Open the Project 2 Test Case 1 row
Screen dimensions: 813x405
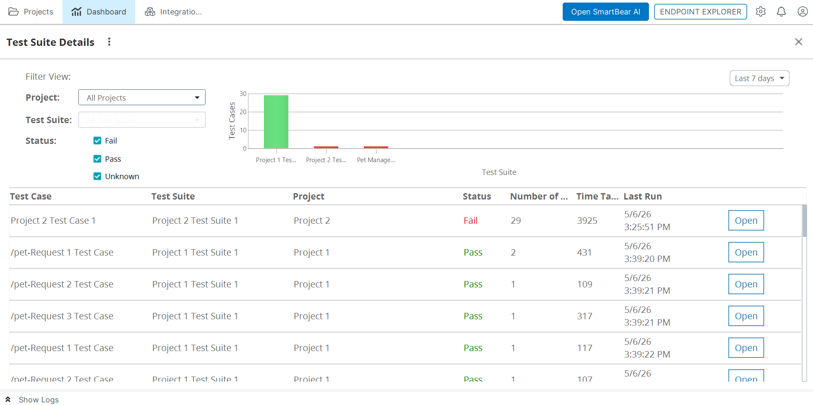point(746,220)
